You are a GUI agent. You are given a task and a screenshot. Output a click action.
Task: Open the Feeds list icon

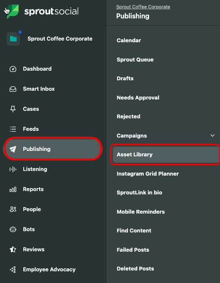[13, 129]
